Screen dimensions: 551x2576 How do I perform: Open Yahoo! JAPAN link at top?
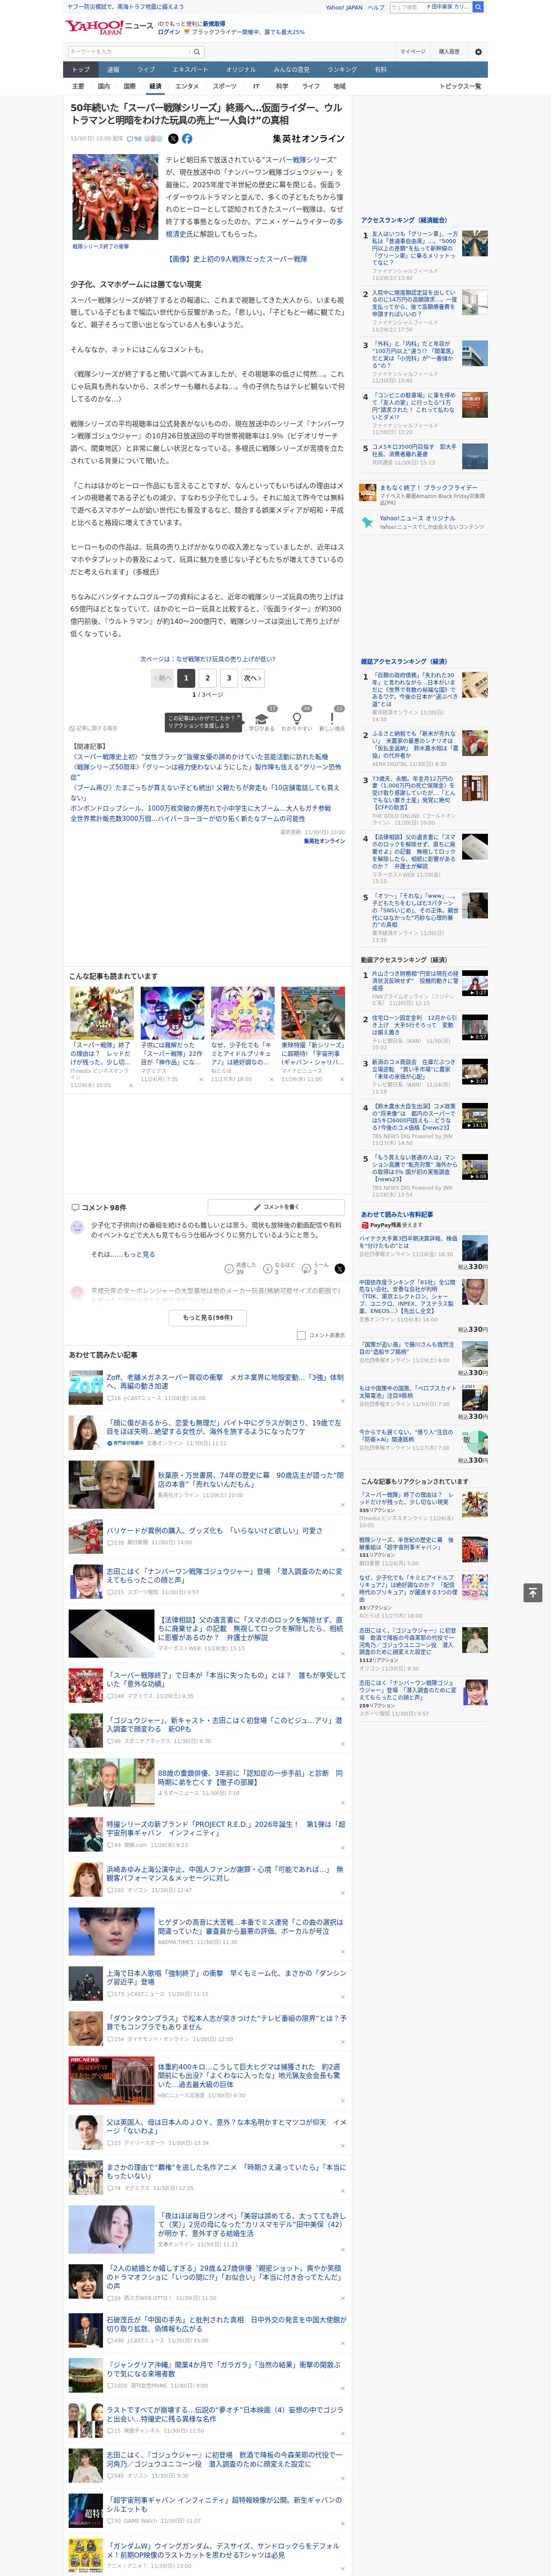344,7
